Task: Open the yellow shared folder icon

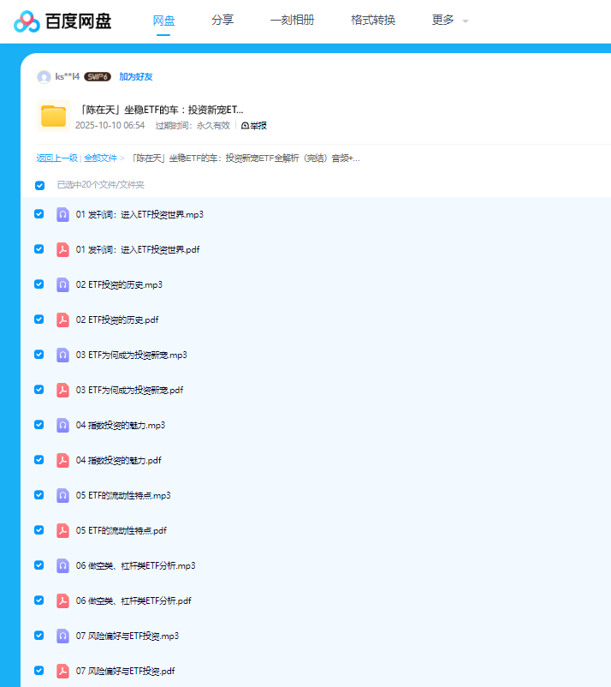Action: pos(53,116)
